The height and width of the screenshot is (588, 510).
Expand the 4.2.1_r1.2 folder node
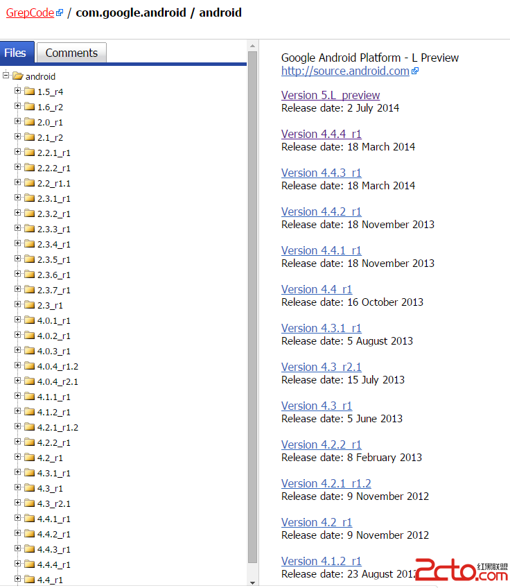(17, 426)
